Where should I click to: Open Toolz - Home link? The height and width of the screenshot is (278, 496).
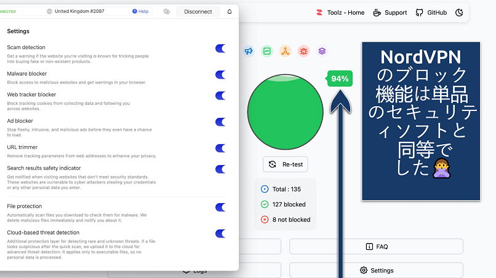click(340, 13)
